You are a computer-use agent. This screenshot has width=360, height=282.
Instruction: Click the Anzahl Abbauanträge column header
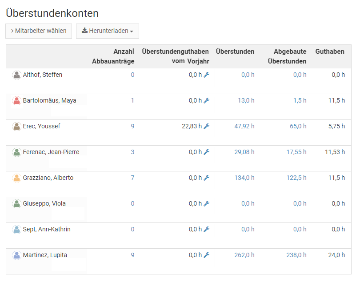point(113,56)
